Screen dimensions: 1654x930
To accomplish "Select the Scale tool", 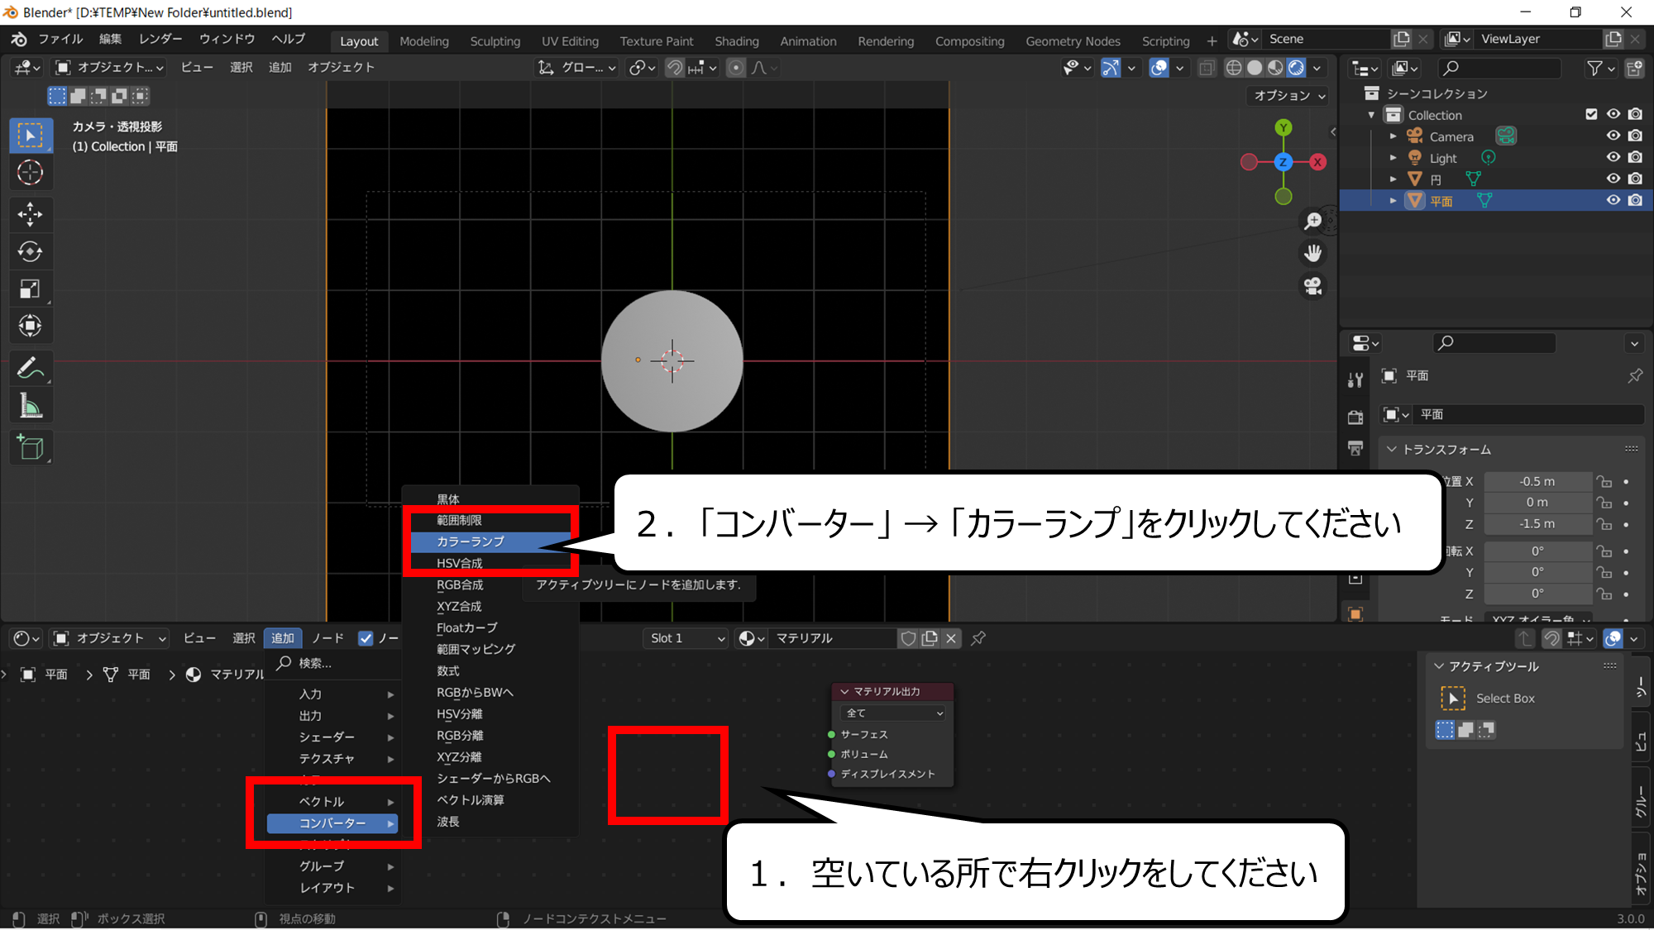I will tap(31, 289).
